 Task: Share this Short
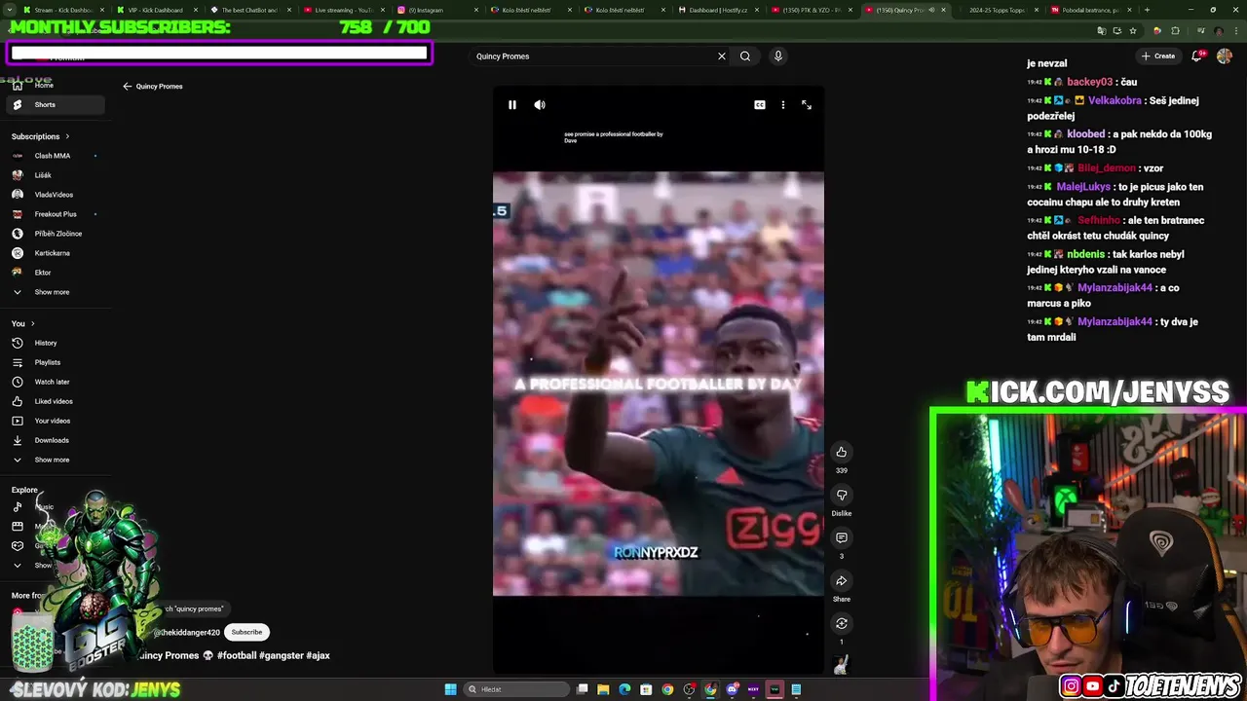842,580
